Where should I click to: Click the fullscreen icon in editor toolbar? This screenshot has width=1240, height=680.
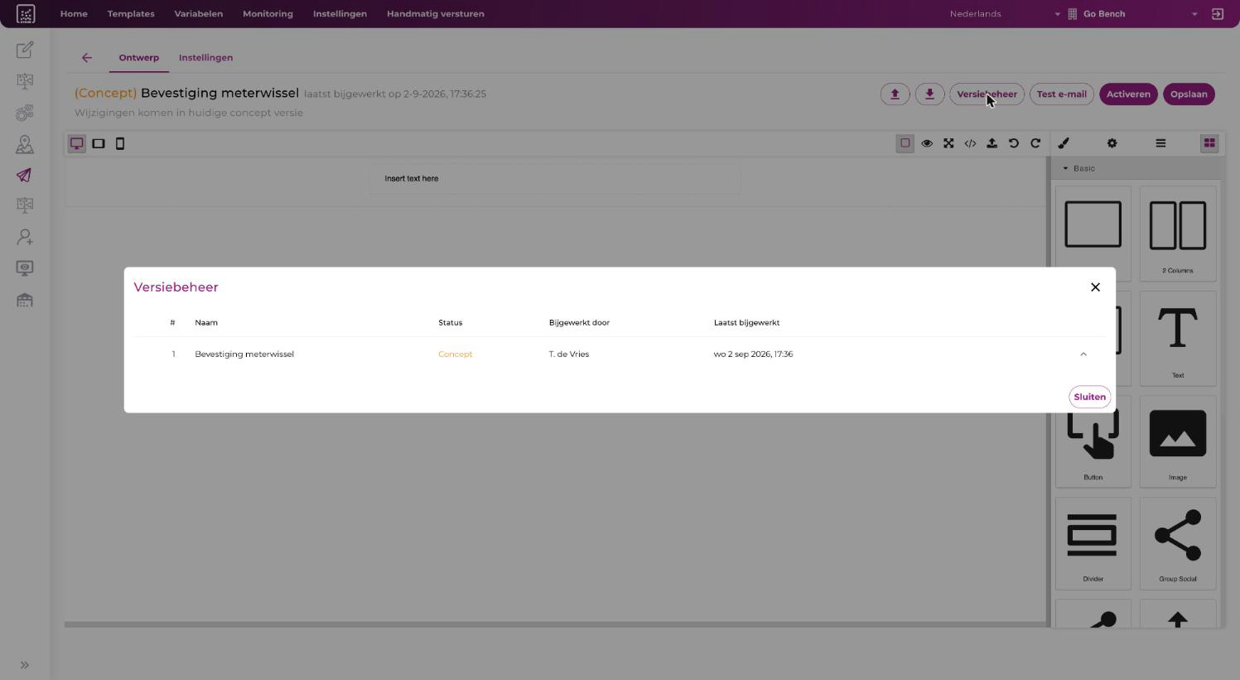948,143
